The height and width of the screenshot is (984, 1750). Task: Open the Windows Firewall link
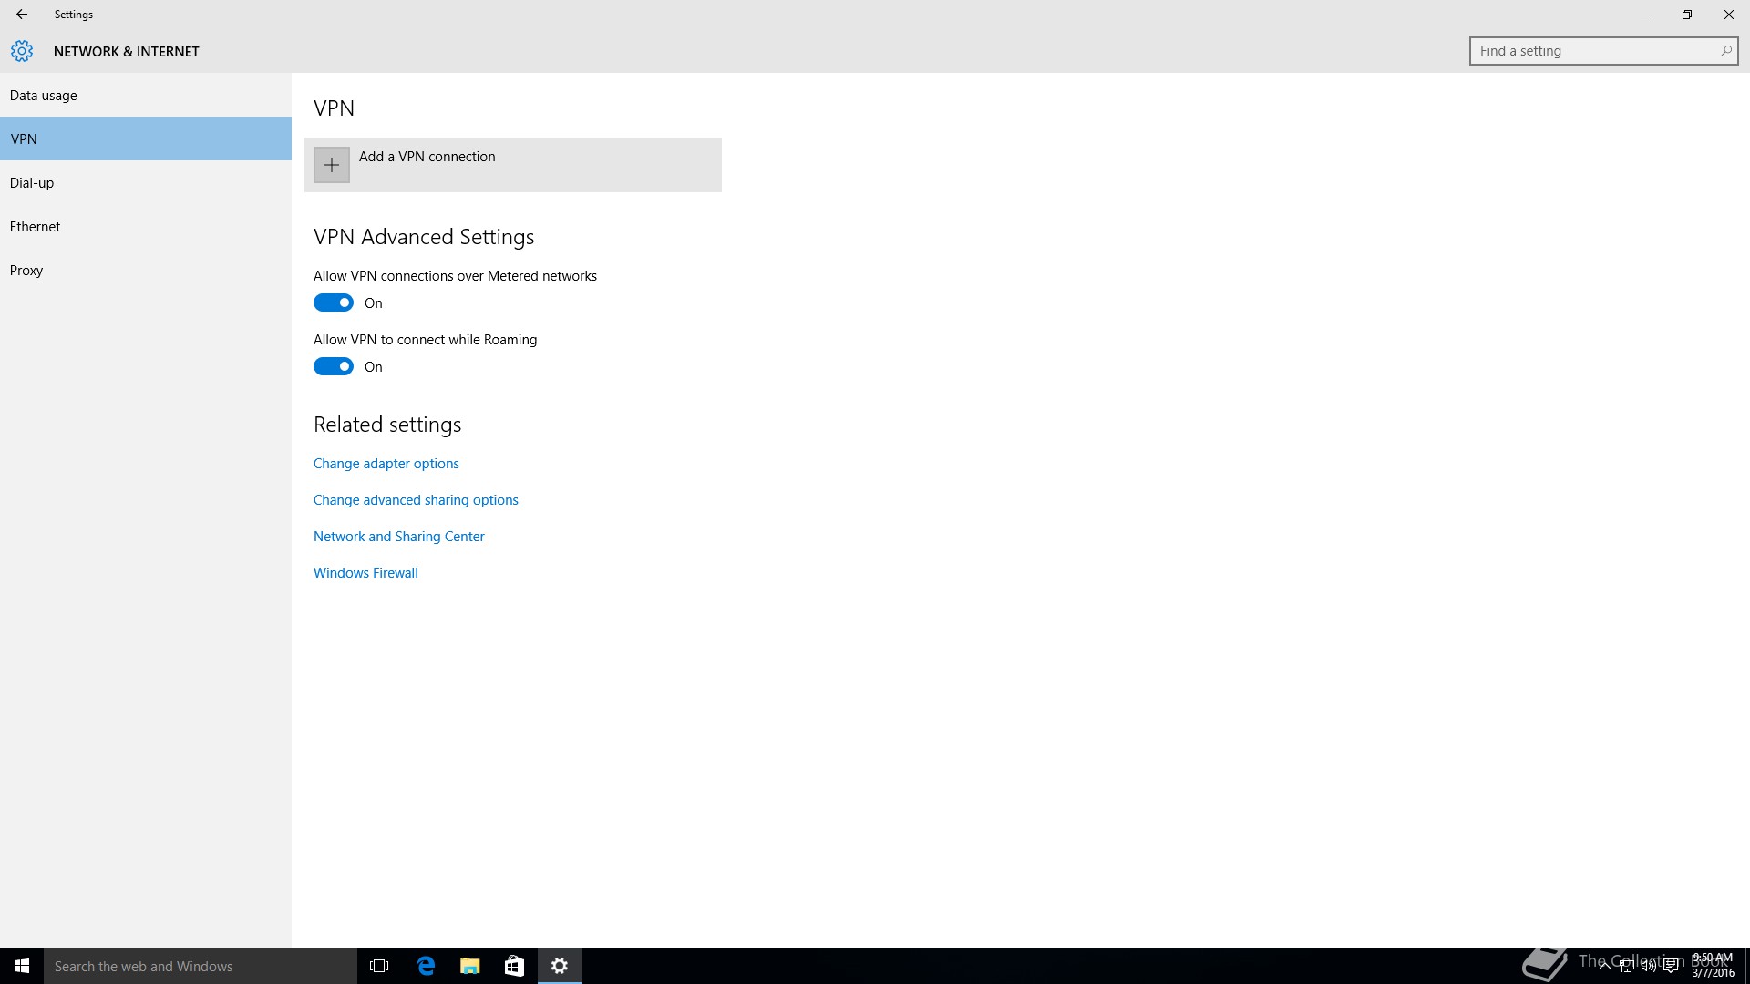[x=365, y=572]
